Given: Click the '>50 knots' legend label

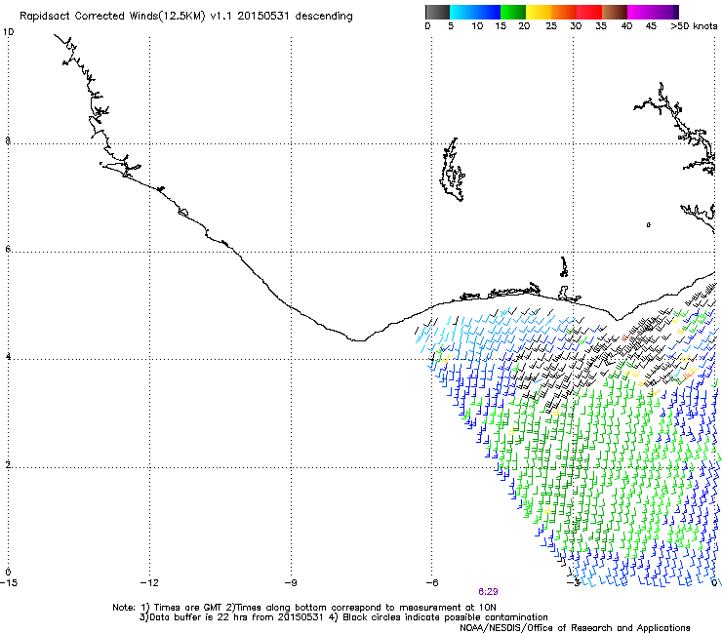Looking at the screenshot, I should pyautogui.click(x=694, y=25).
